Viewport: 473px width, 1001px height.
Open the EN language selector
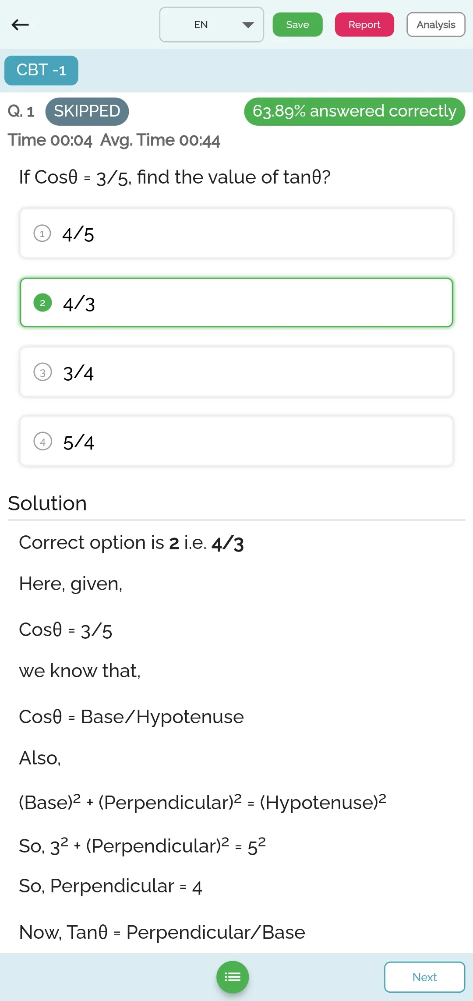(x=212, y=25)
